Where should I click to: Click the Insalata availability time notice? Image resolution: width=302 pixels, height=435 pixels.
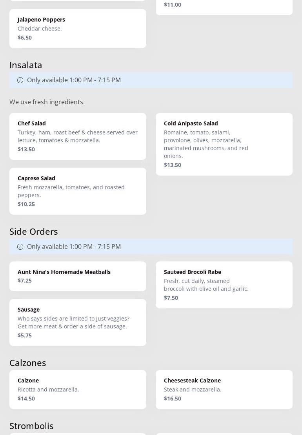pyautogui.click(x=74, y=80)
